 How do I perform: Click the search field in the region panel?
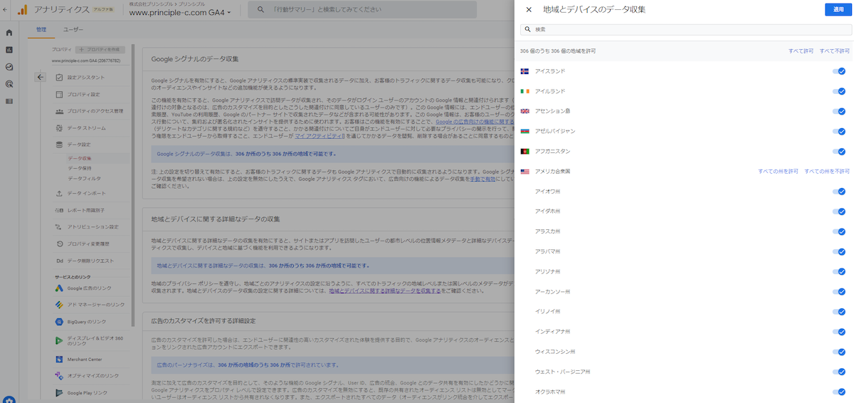(x=687, y=30)
